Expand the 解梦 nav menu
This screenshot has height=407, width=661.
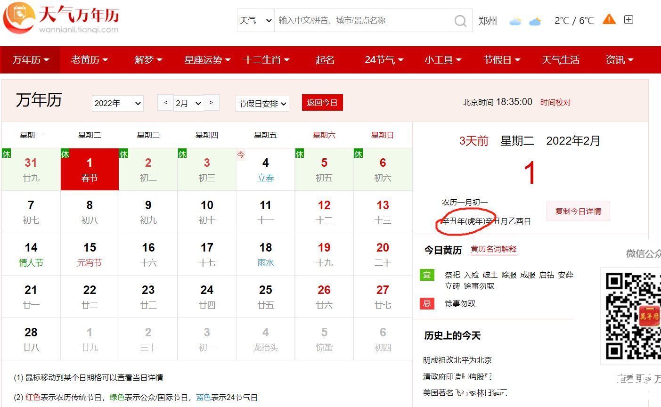(148, 60)
